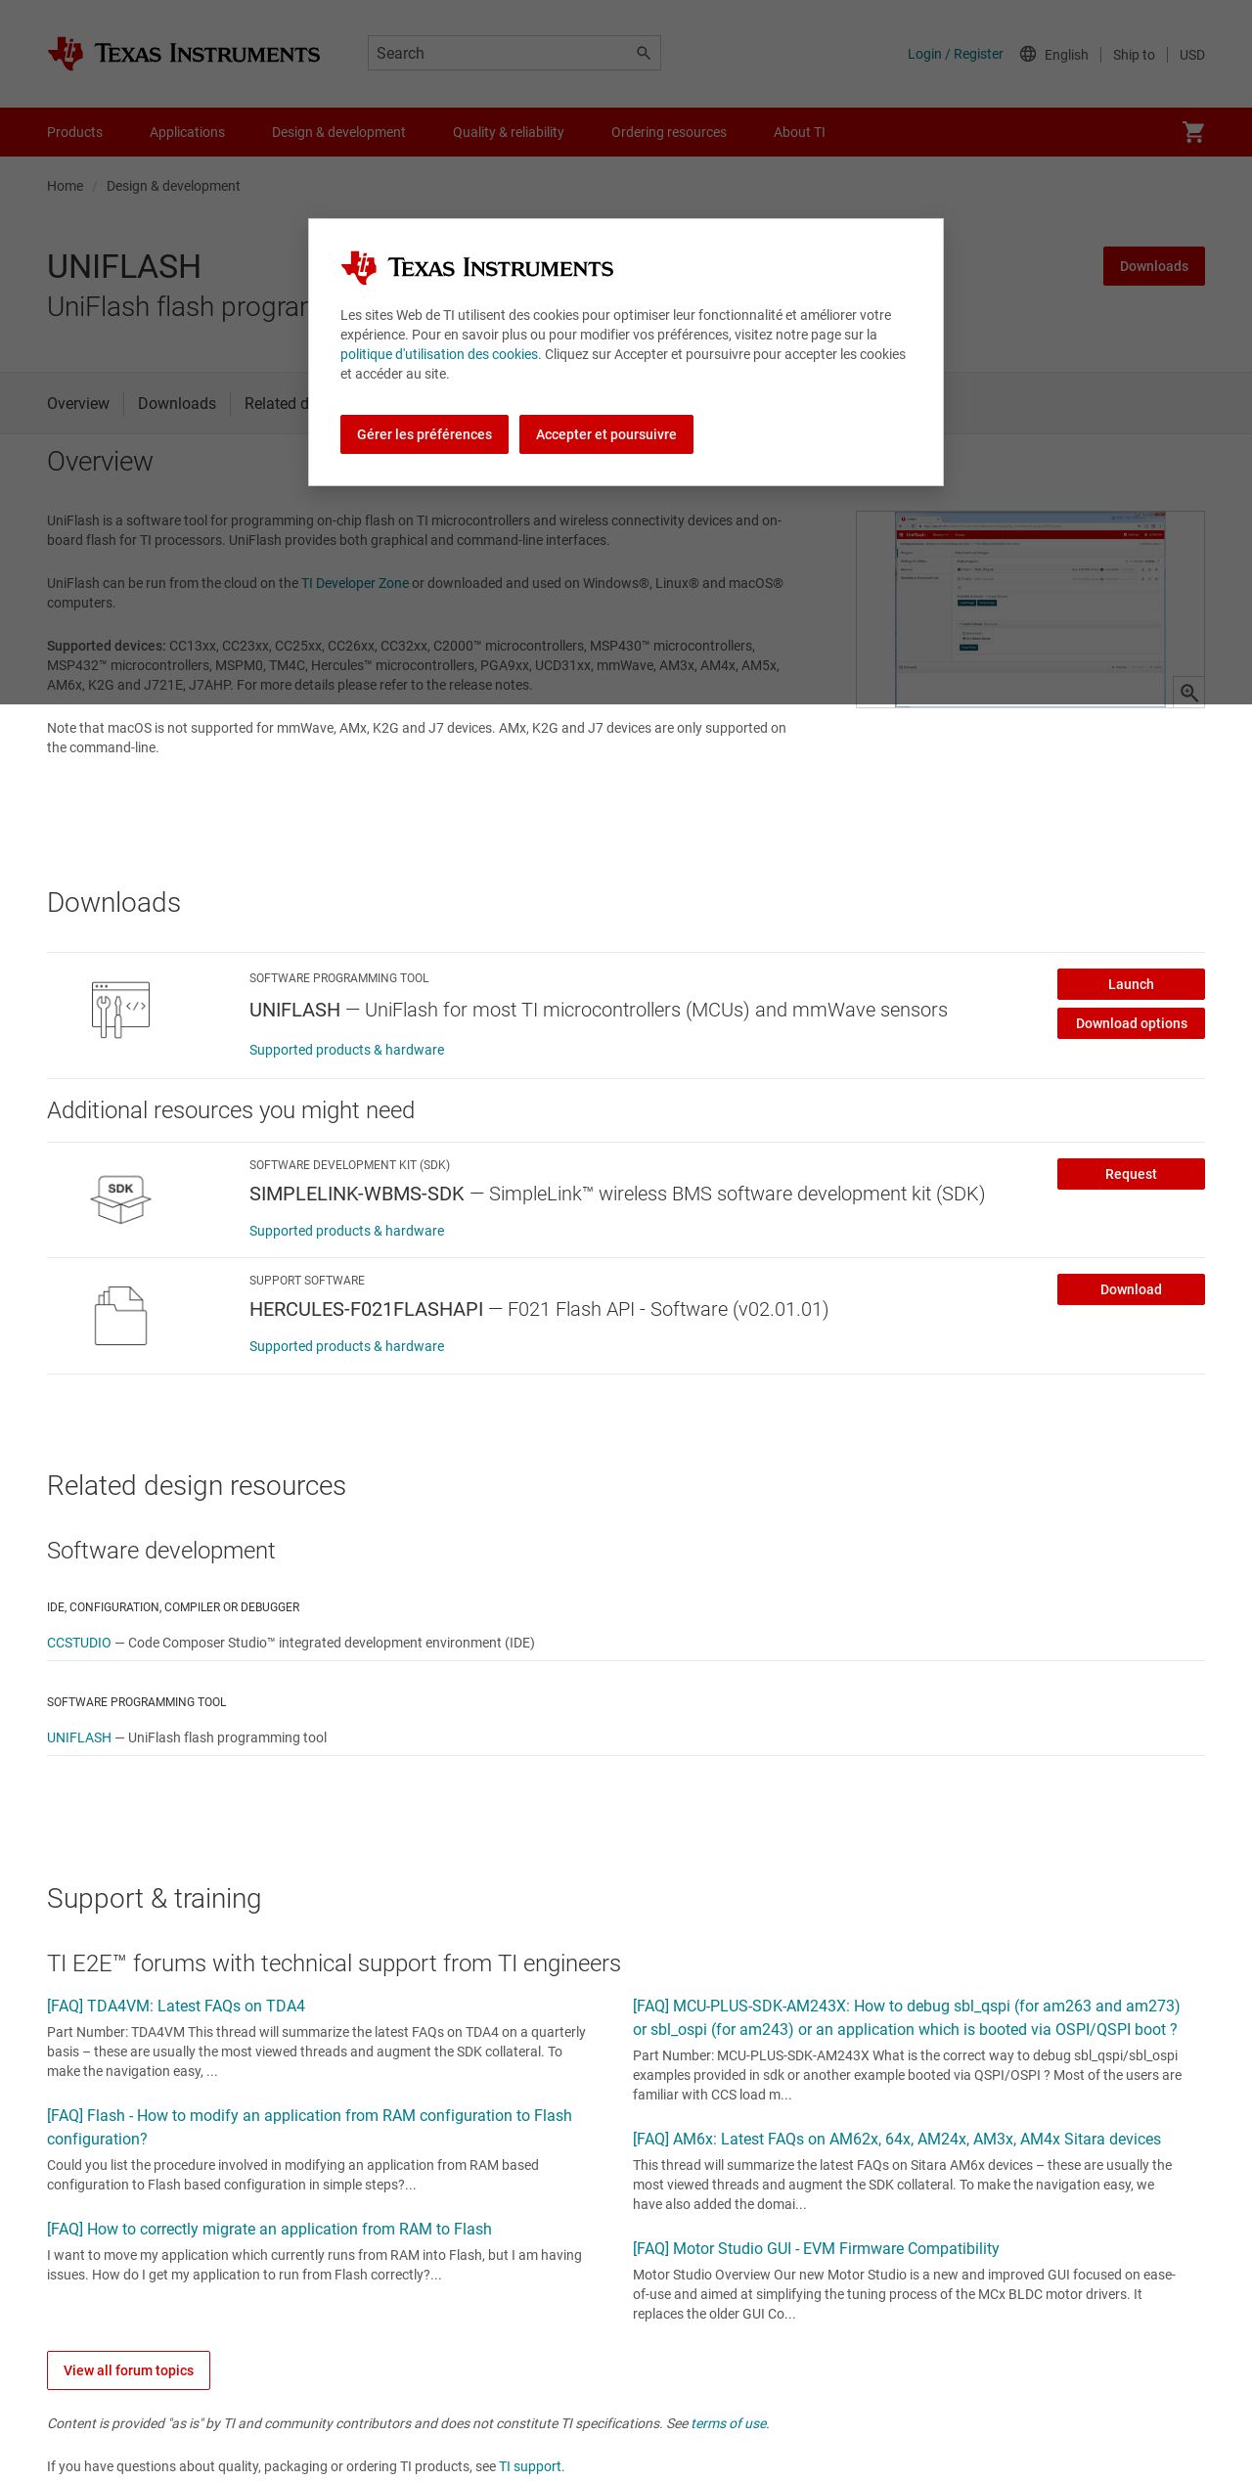Expand Download options for UNIFLASH
The image size is (1252, 2481).
click(x=1131, y=1023)
